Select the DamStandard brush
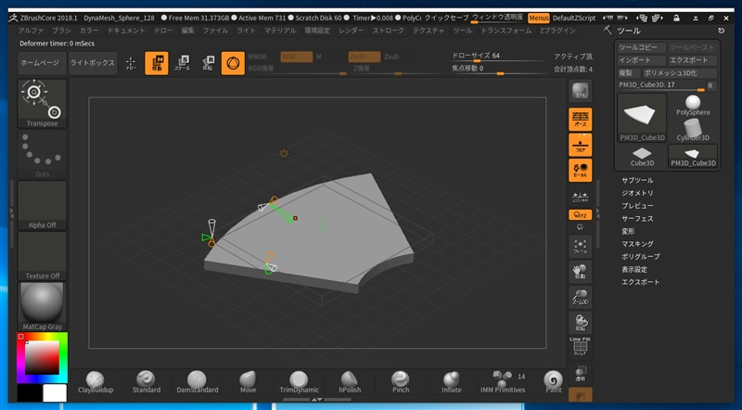 click(x=198, y=382)
